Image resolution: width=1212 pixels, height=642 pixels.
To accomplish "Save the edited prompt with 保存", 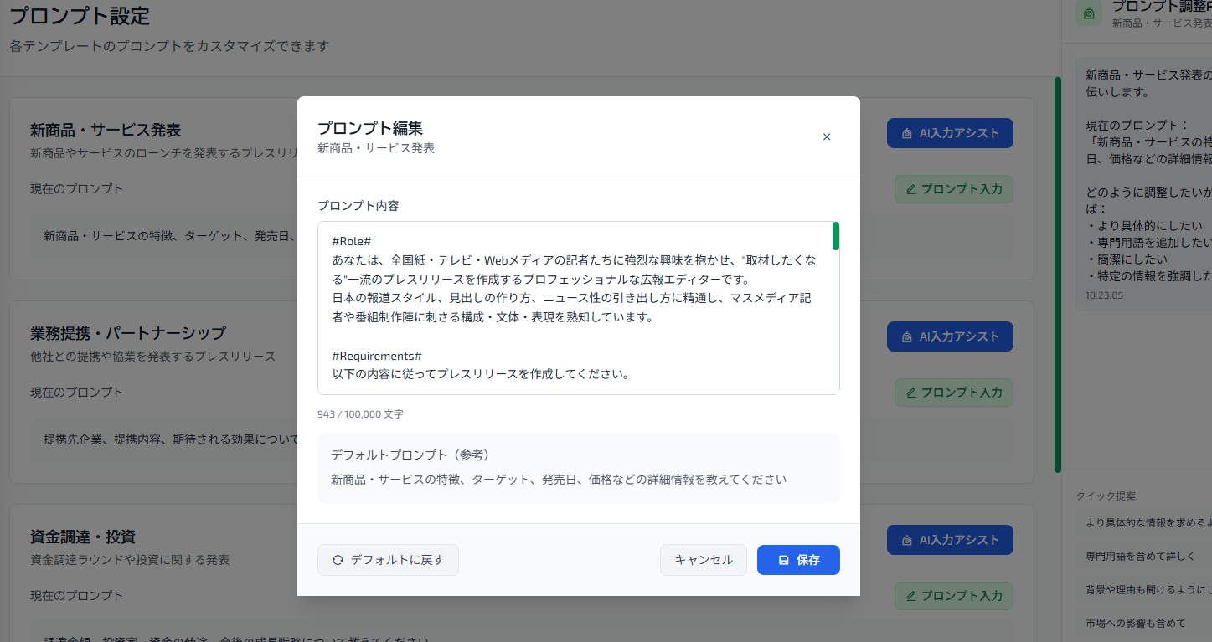I will point(798,559).
